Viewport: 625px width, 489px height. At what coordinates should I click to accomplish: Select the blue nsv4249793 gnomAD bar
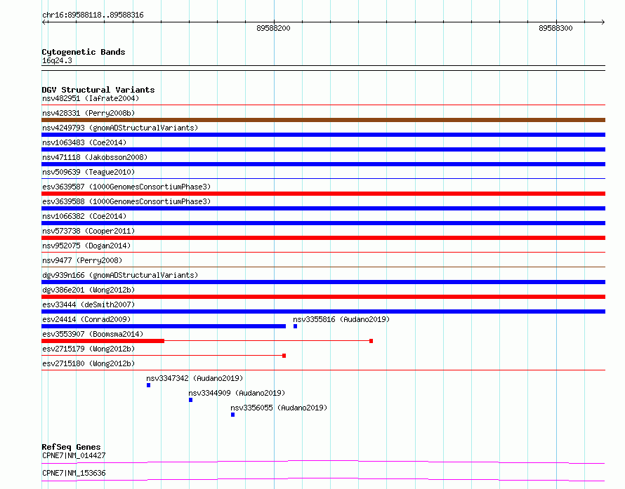click(323, 135)
